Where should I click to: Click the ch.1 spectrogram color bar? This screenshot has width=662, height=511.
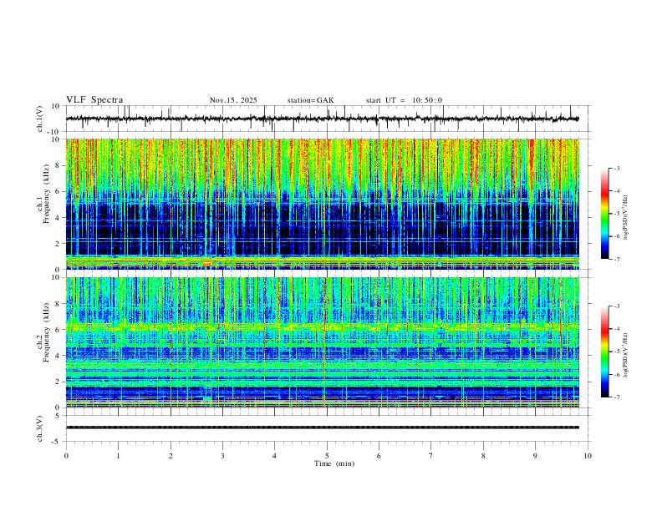[604, 214]
